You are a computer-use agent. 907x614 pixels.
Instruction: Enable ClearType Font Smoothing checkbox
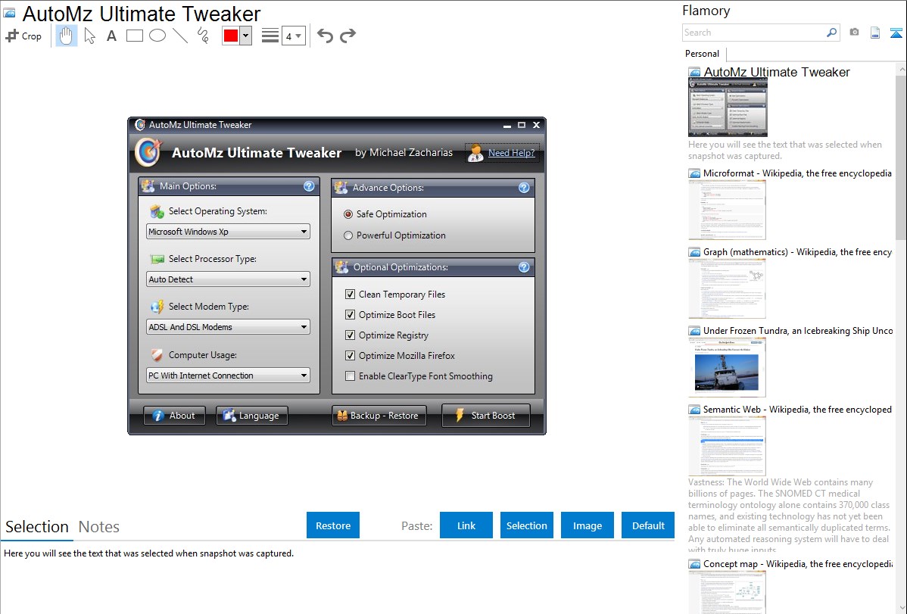(x=350, y=376)
